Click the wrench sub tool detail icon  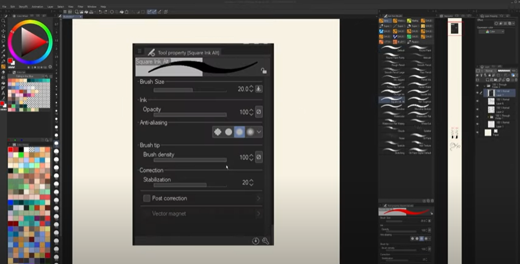(x=265, y=241)
